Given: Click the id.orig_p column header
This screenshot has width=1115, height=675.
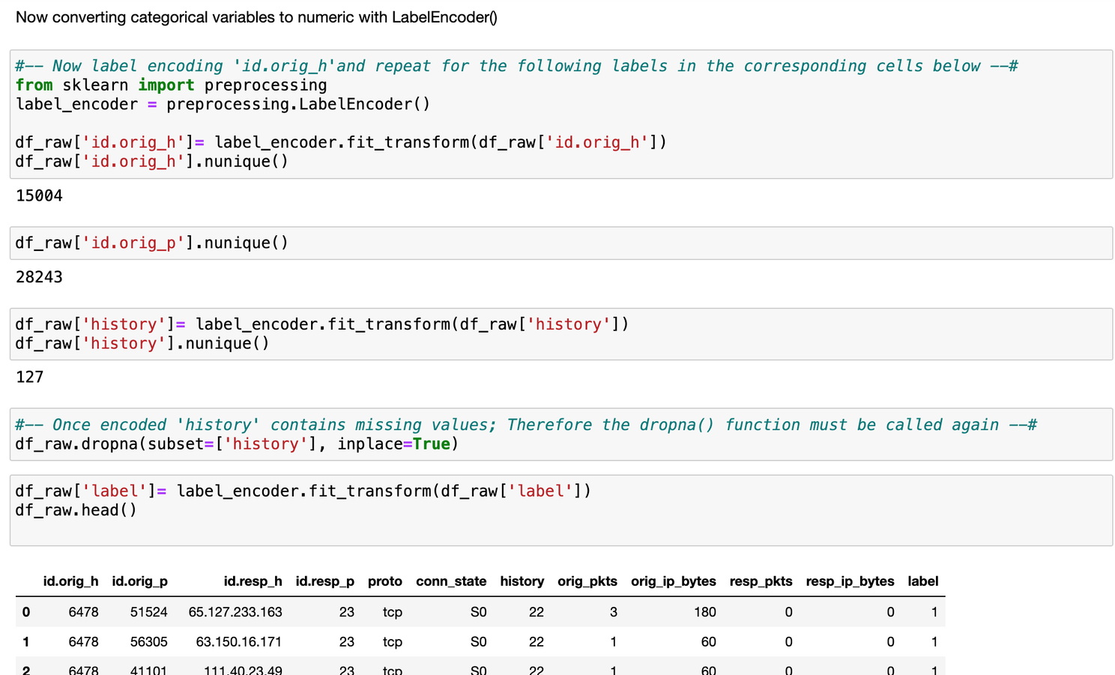Looking at the screenshot, I should click(x=139, y=581).
